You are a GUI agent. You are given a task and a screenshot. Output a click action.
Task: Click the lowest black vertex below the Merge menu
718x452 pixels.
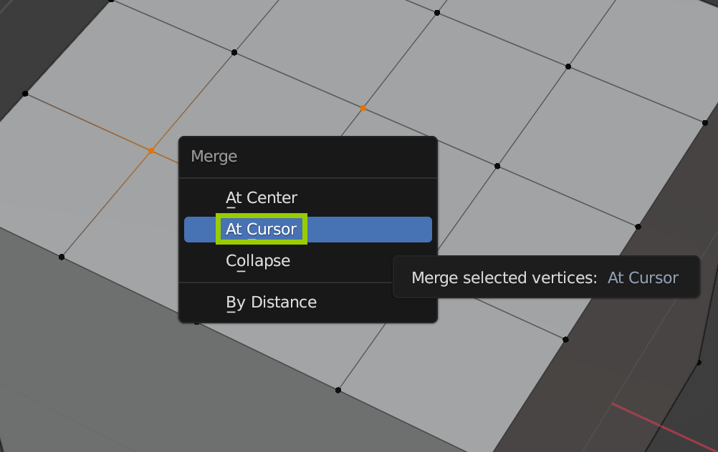point(338,390)
